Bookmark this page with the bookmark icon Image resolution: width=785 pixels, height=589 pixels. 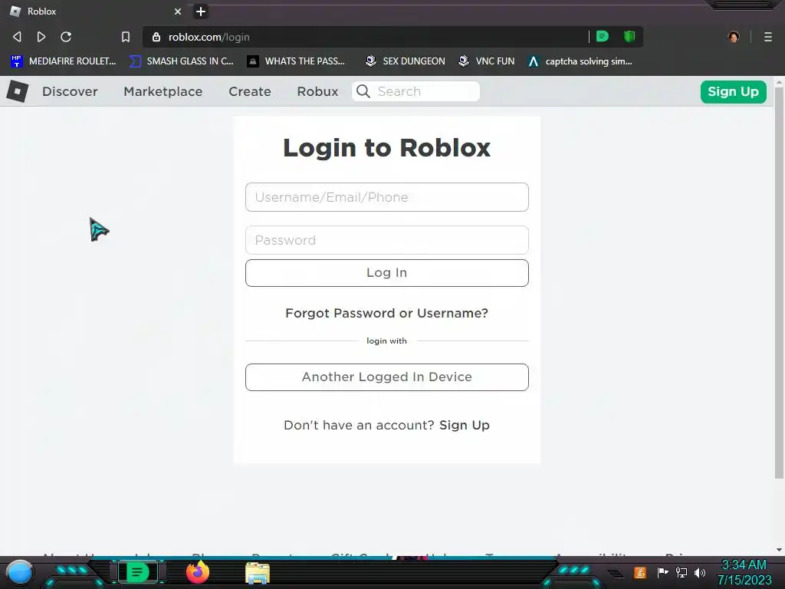[x=126, y=37]
